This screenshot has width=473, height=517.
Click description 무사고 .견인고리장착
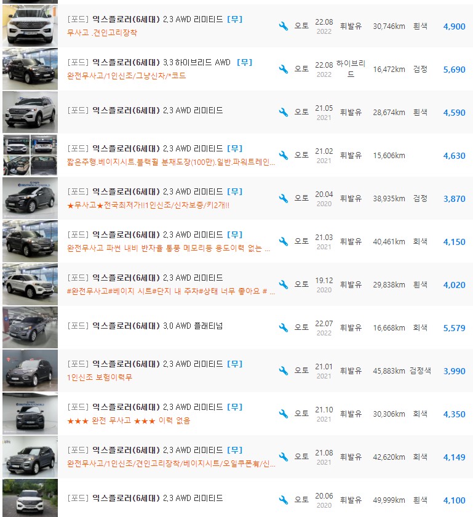(x=102, y=33)
